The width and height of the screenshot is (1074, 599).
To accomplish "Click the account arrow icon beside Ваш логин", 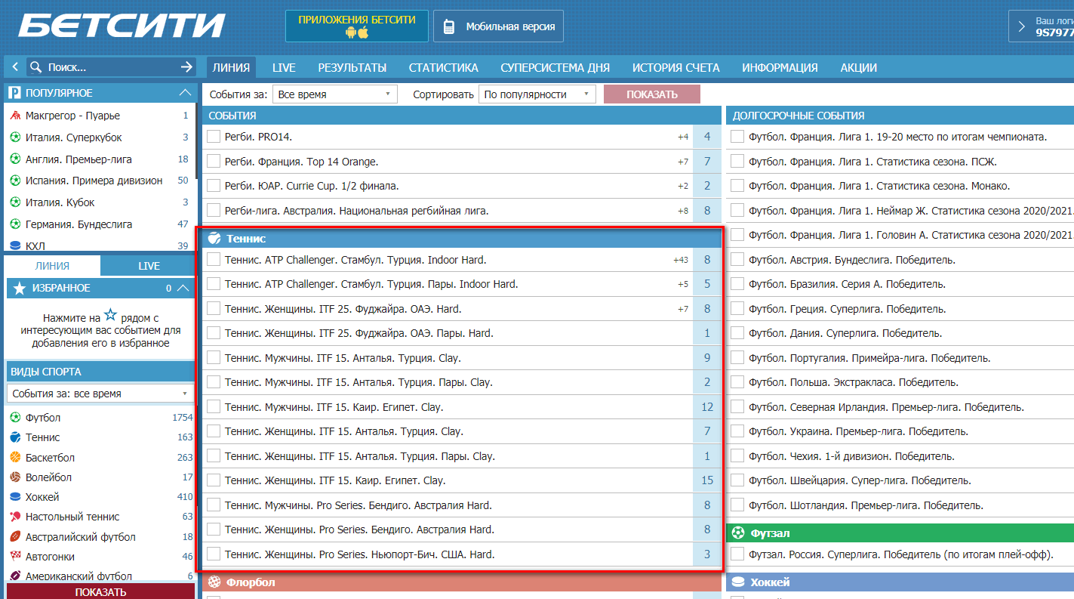I will [1022, 26].
